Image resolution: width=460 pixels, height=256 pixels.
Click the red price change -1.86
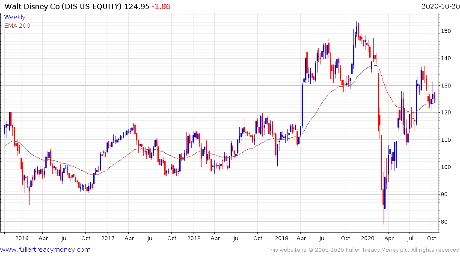161,6
